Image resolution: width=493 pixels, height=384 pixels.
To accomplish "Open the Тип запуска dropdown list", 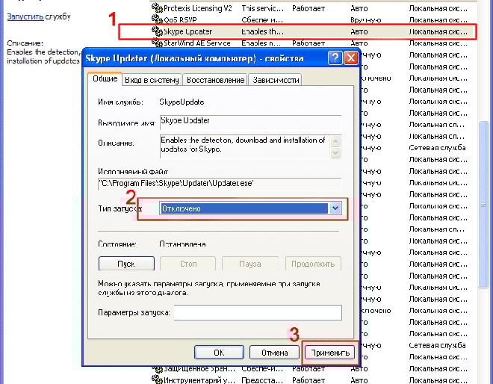I will (x=335, y=208).
